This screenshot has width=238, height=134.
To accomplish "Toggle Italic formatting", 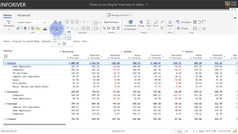I will [29, 28].
